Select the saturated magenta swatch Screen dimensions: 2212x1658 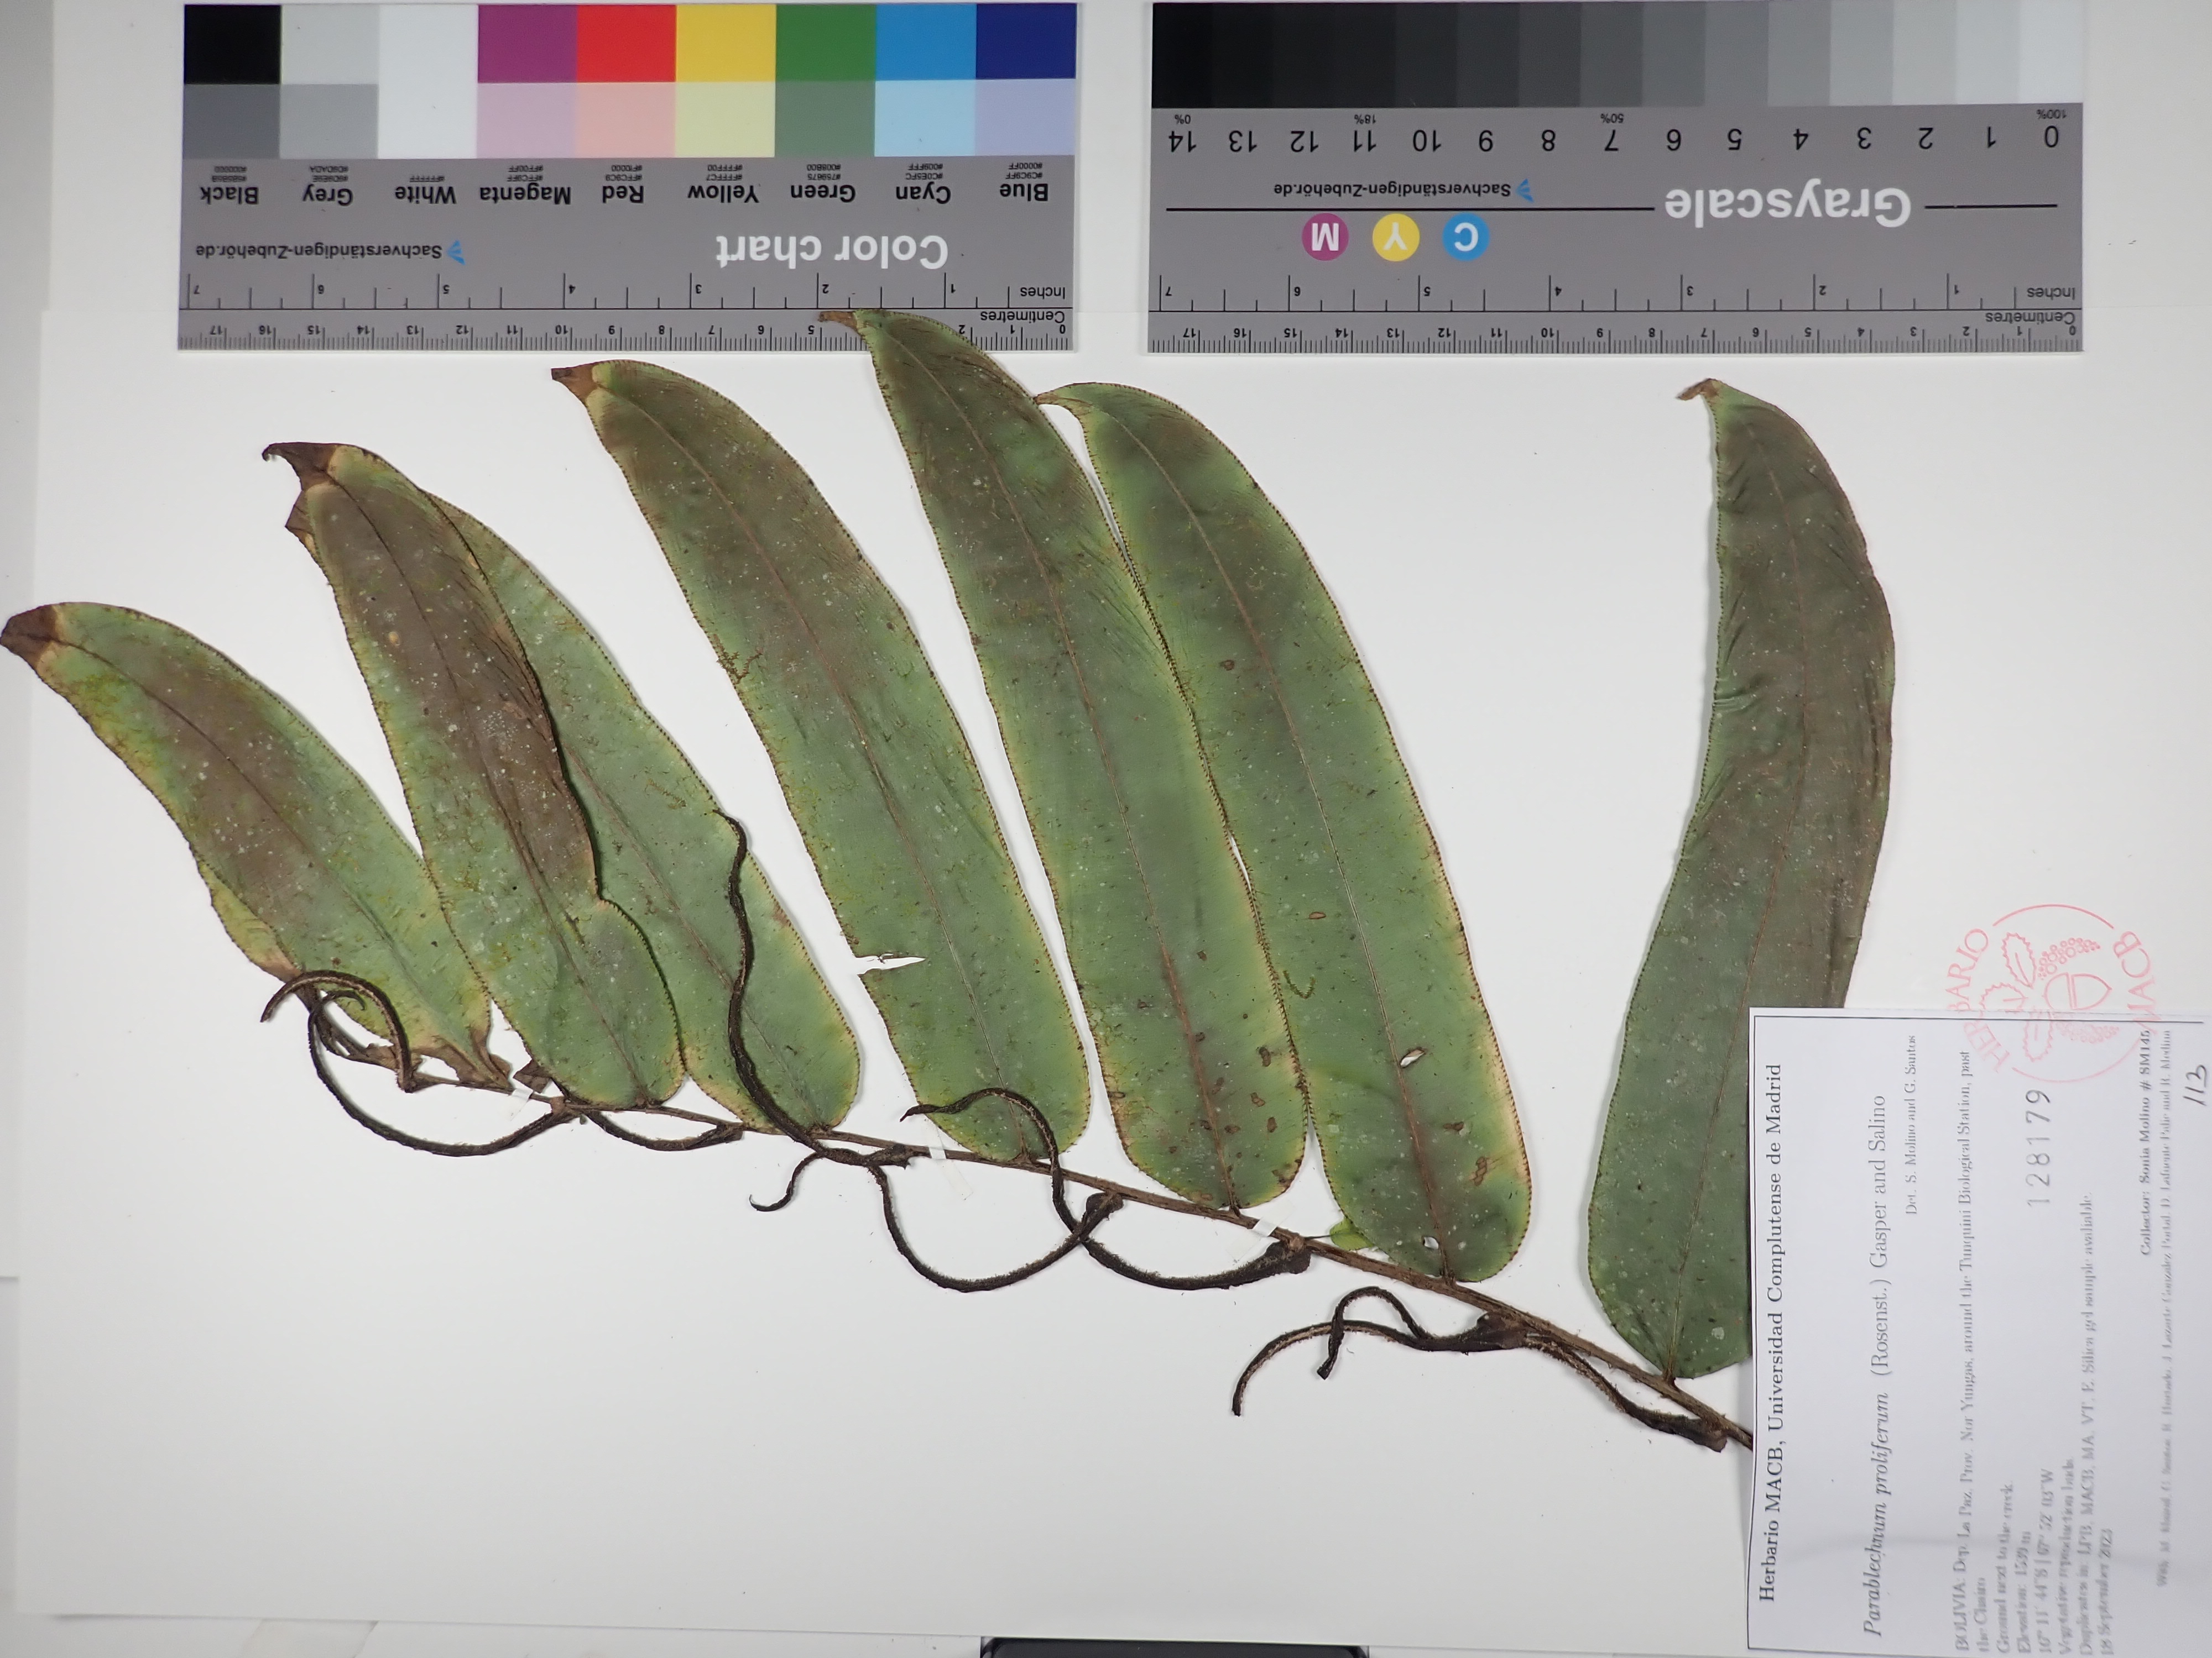click(527, 44)
